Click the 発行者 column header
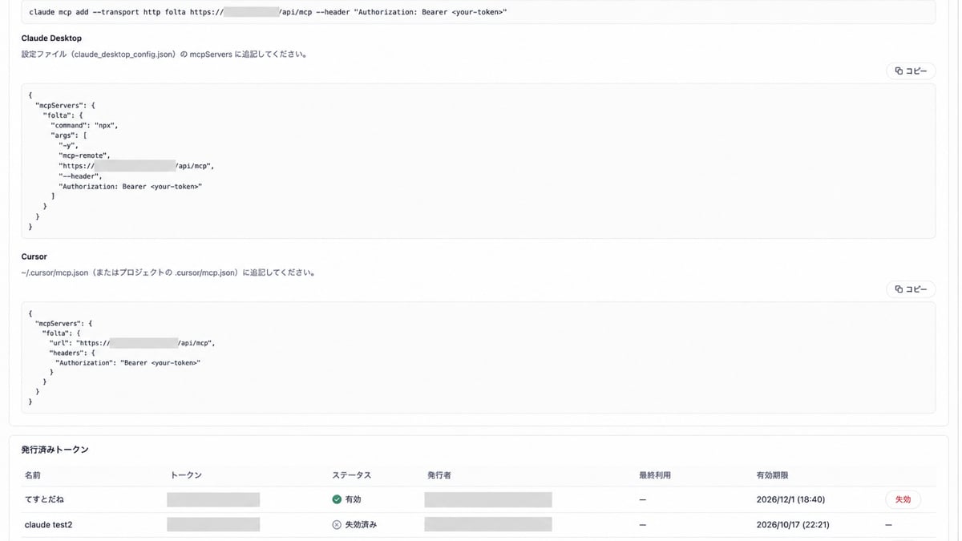Viewport: 962px width, 541px height. 439,475
